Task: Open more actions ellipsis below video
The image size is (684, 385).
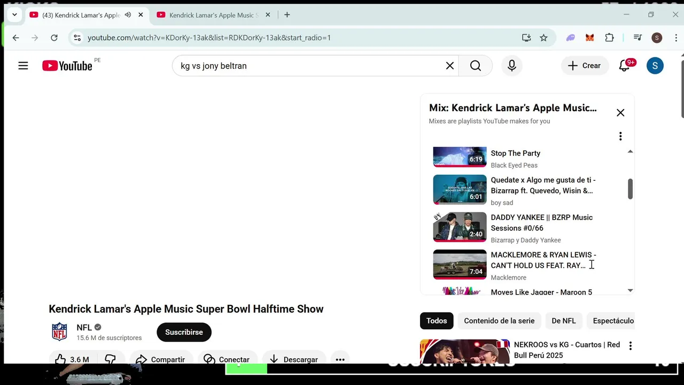Action: 340,359
